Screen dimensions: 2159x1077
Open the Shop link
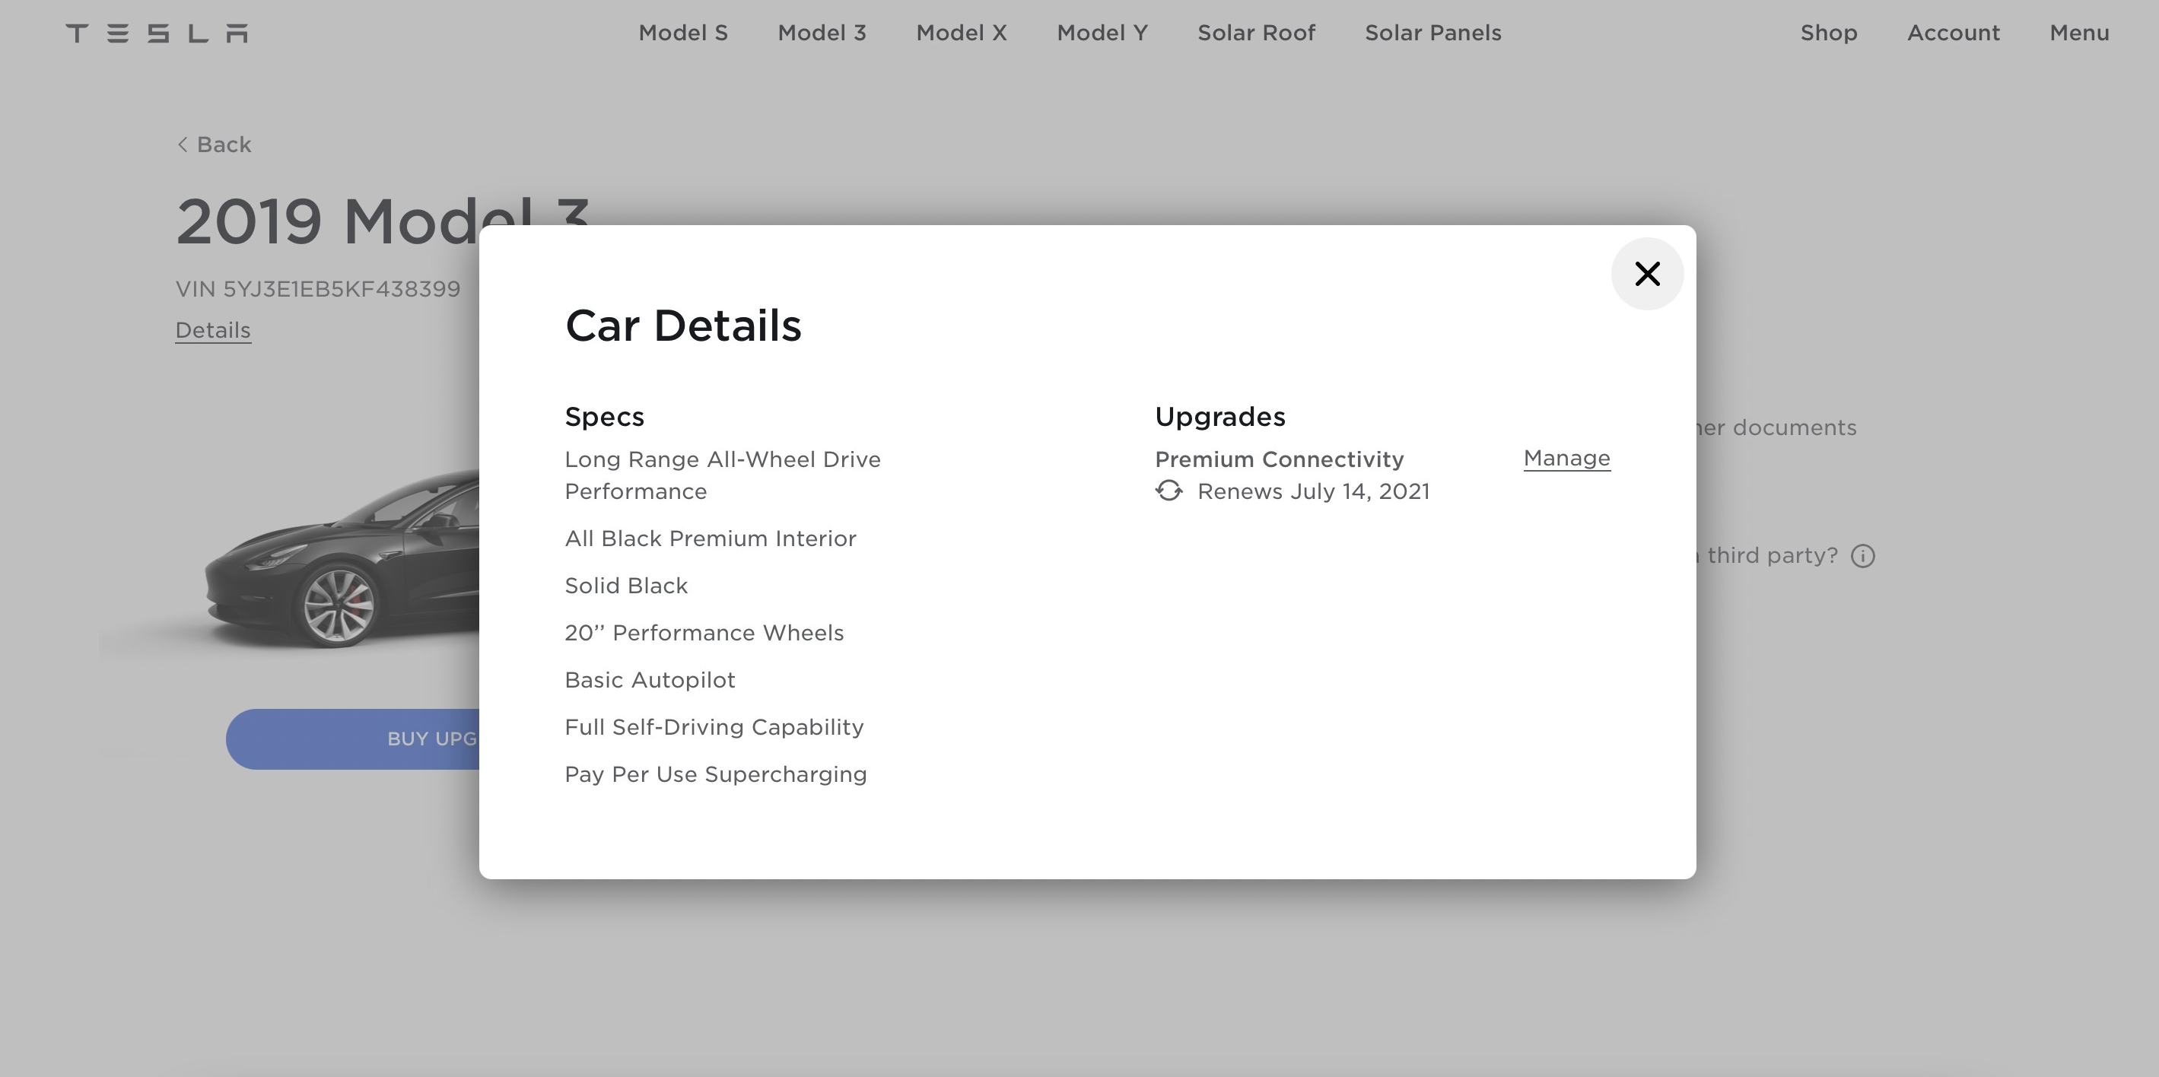click(x=1828, y=33)
